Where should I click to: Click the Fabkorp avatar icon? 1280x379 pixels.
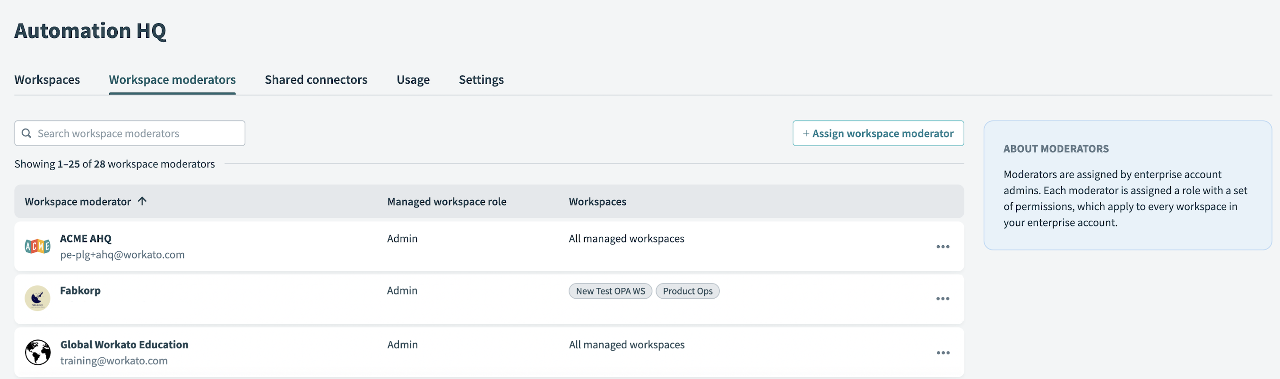37,298
